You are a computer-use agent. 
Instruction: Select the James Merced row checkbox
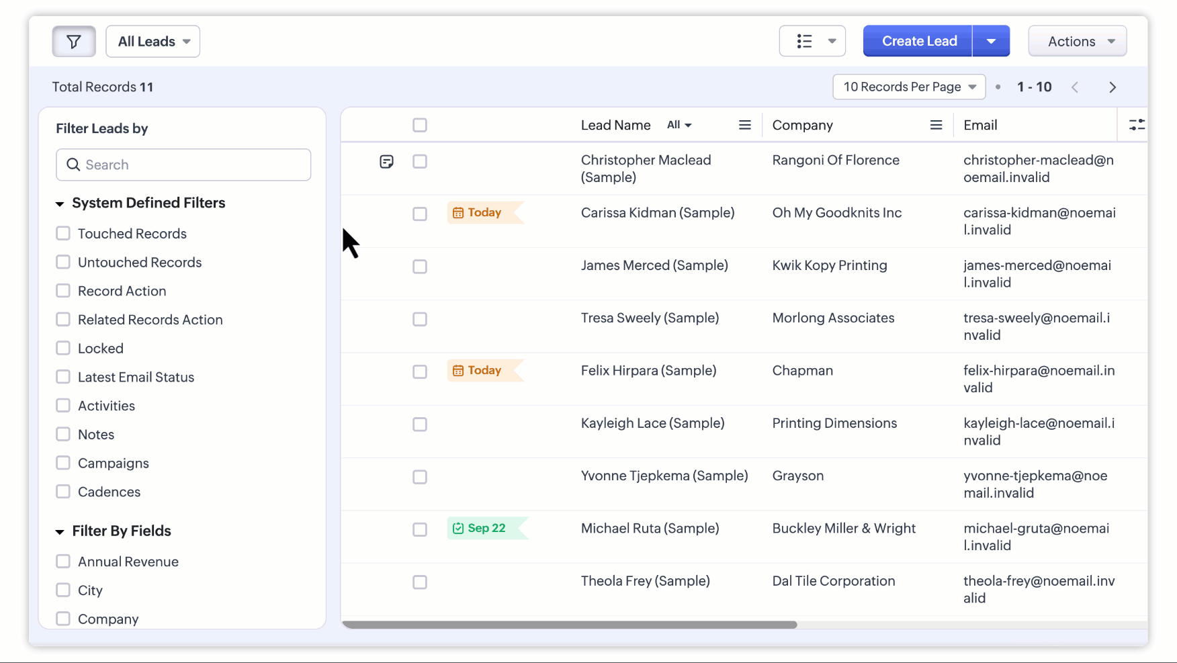tap(420, 267)
